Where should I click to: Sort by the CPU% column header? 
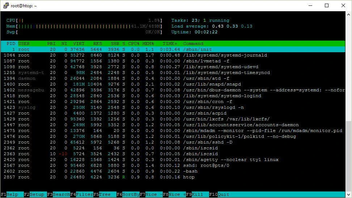(134, 44)
